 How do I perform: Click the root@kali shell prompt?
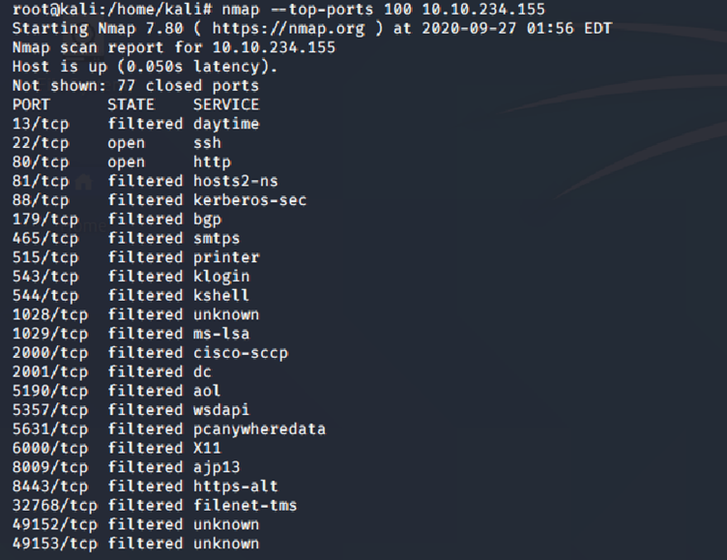tap(89, 10)
